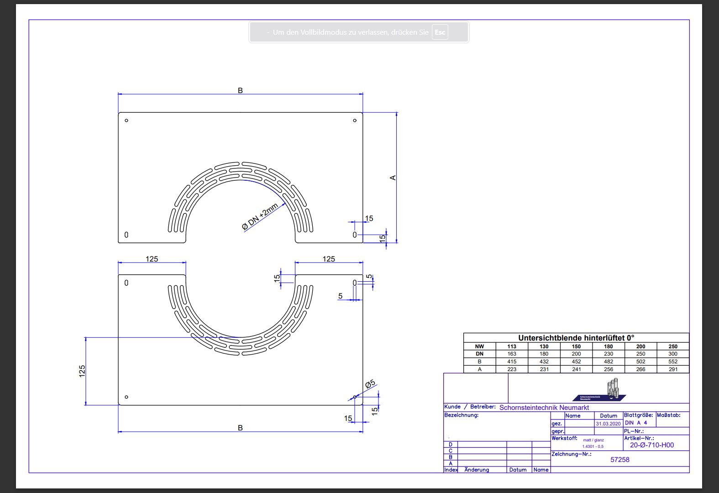Select the article number 20-Ø-710-H00
719x493 pixels.
pos(651,445)
